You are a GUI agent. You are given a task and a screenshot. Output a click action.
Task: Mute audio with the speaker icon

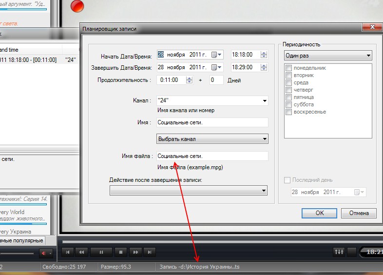(x=44, y=253)
